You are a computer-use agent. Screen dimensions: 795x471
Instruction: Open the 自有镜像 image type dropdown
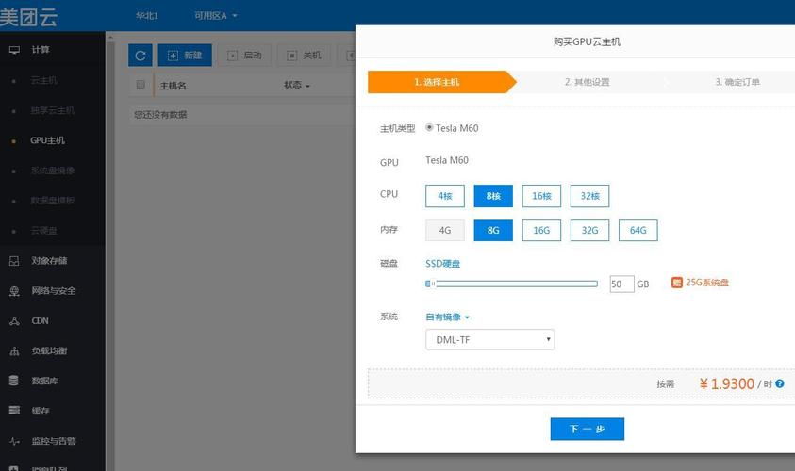click(x=448, y=317)
